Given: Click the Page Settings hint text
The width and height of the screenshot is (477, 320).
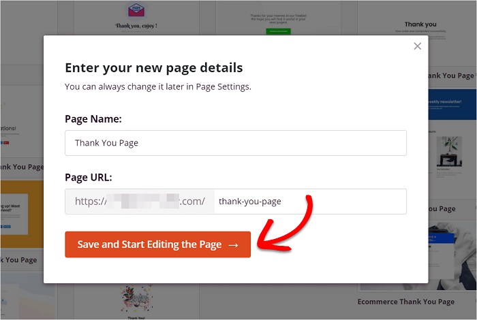Looking at the screenshot, I should (x=158, y=86).
